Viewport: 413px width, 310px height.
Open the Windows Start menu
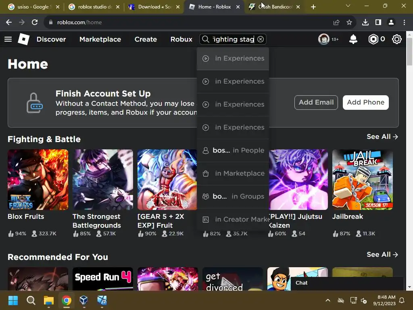[13, 300]
